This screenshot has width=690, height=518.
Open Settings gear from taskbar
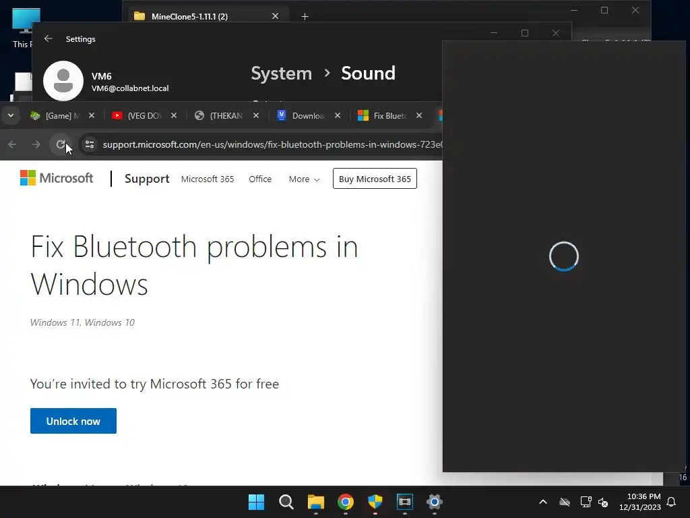(x=435, y=502)
